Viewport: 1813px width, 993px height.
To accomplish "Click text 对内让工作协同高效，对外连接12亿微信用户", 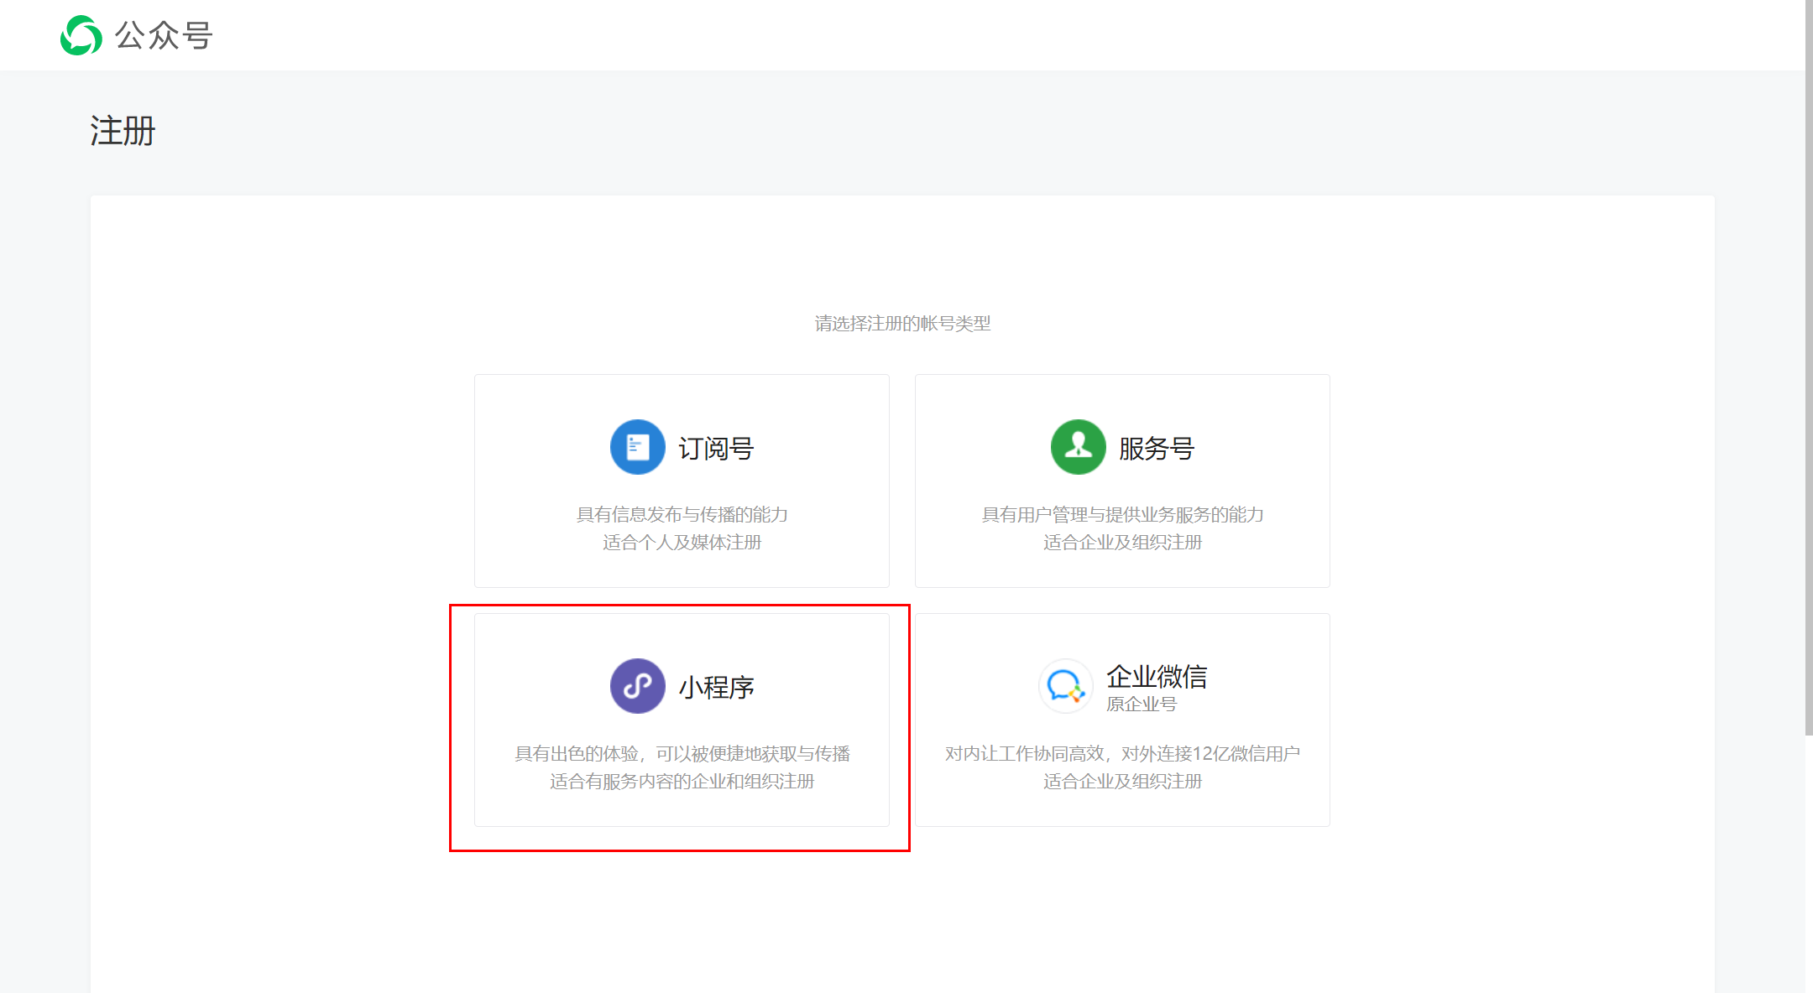I will (x=1122, y=753).
